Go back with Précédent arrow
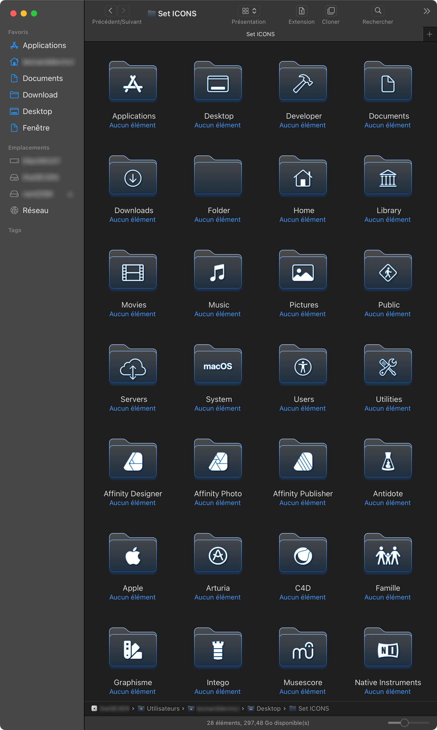 click(x=111, y=11)
